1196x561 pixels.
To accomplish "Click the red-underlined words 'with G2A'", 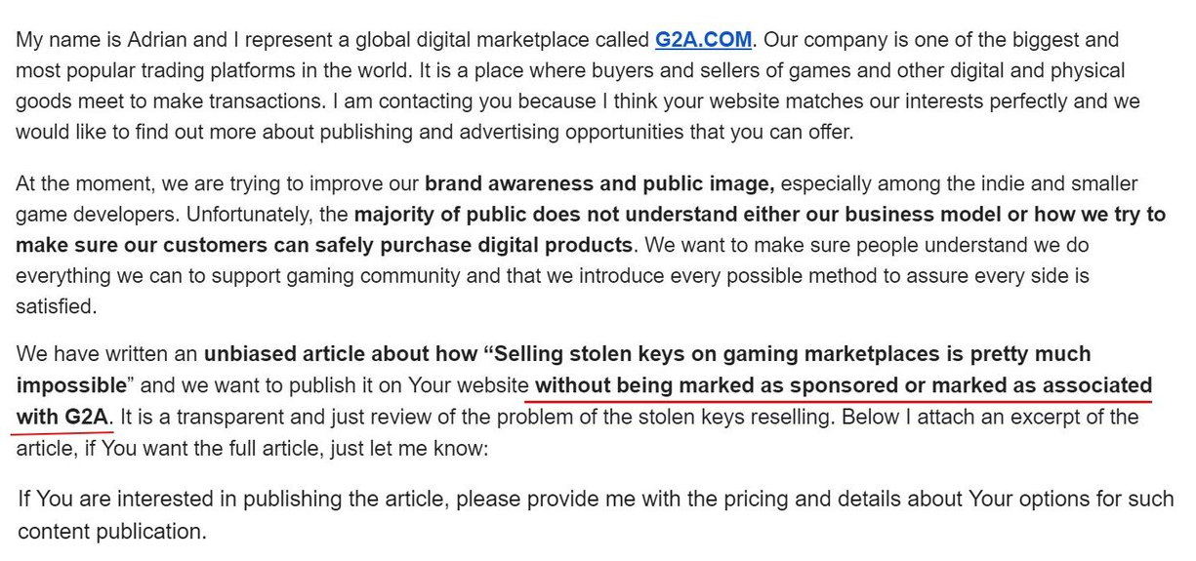I will click(62, 418).
